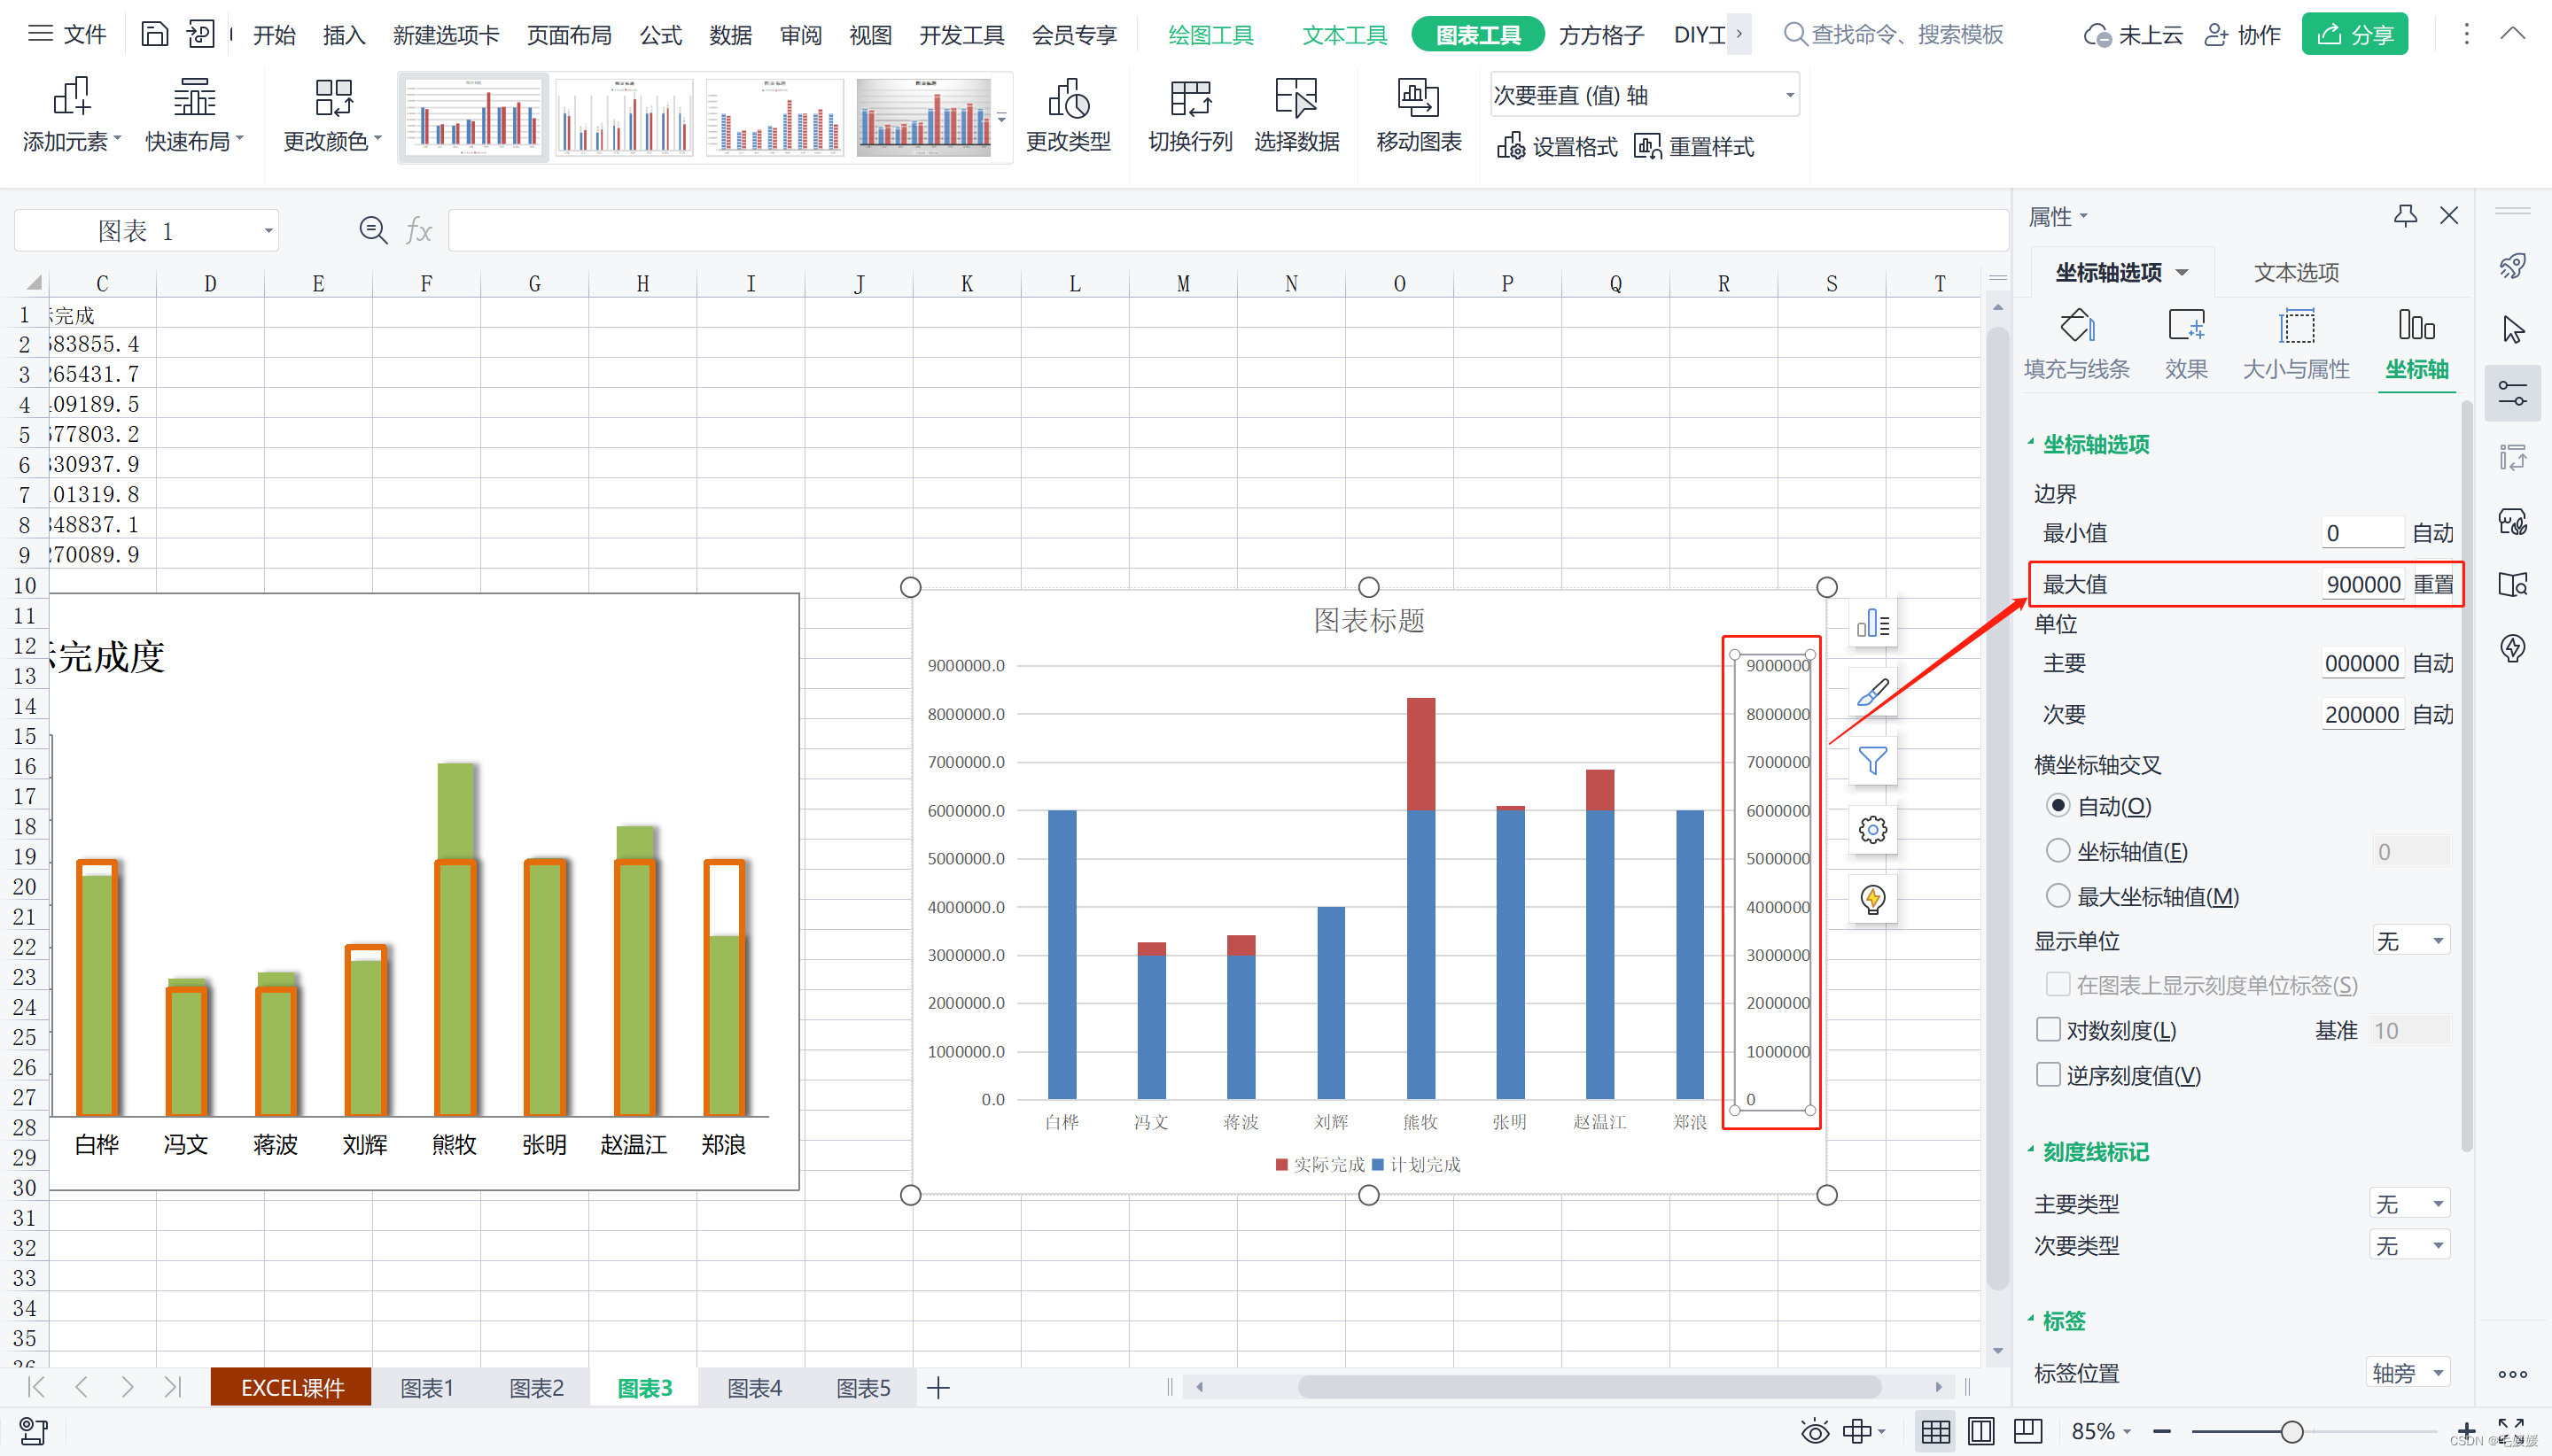Click chart style brush floating button
The height and width of the screenshot is (1456, 2552).
click(x=1872, y=692)
